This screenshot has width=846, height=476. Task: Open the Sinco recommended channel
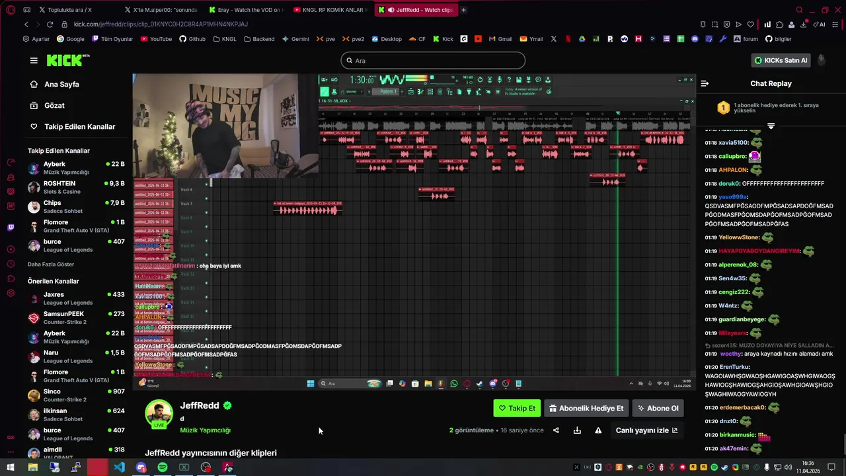(x=76, y=395)
